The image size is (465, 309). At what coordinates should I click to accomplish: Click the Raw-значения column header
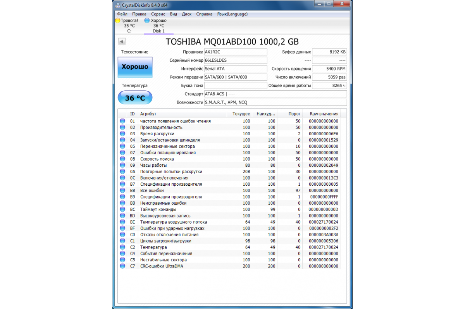(321, 114)
